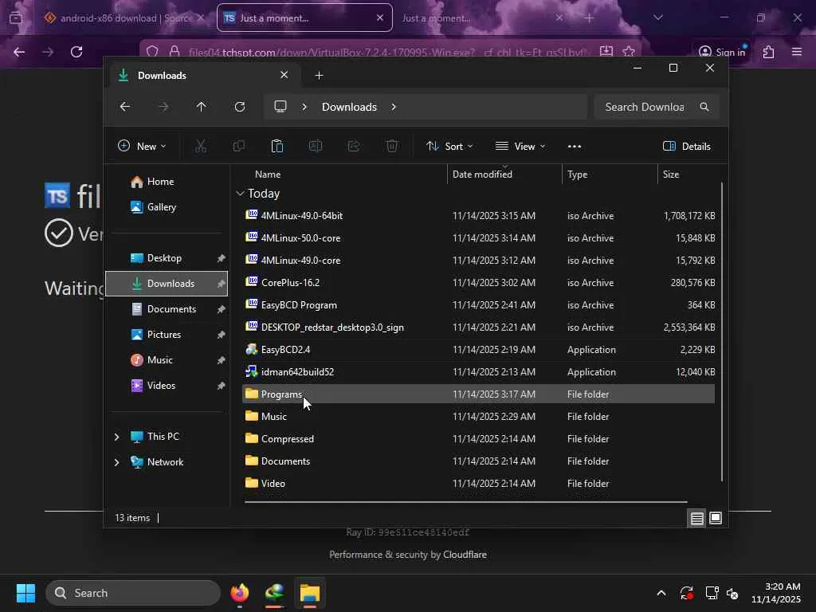Click Sign in button in Firefox
This screenshot has width=816, height=612.
point(722,52)
